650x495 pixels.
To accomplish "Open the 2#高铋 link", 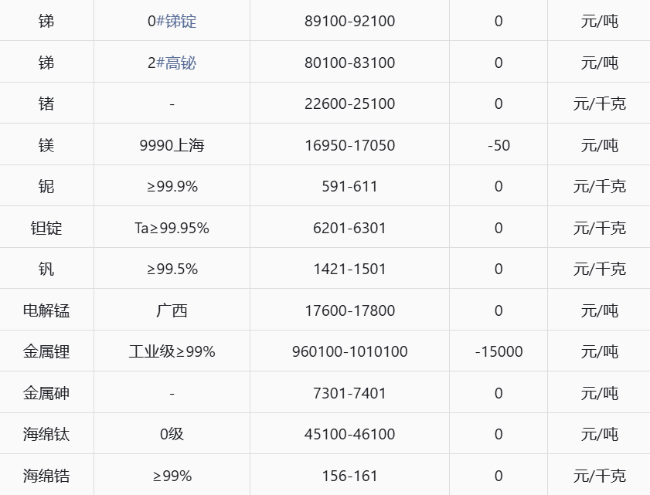I will tap(172, 63).
